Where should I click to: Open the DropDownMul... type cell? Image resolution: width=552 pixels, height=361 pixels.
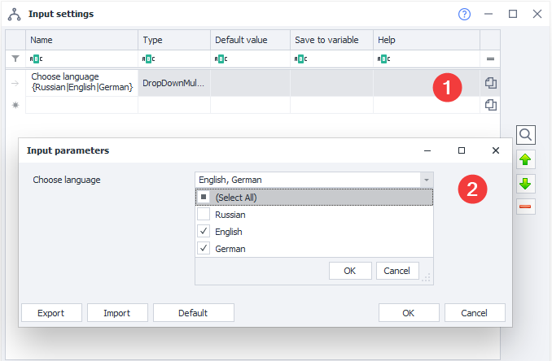click(173, 83)
